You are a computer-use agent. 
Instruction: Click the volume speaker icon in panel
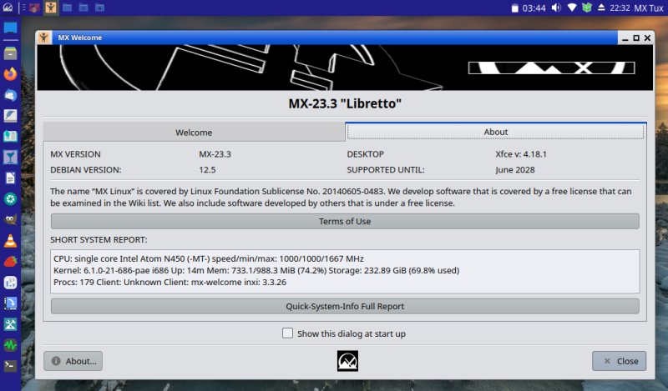(554, 8)
